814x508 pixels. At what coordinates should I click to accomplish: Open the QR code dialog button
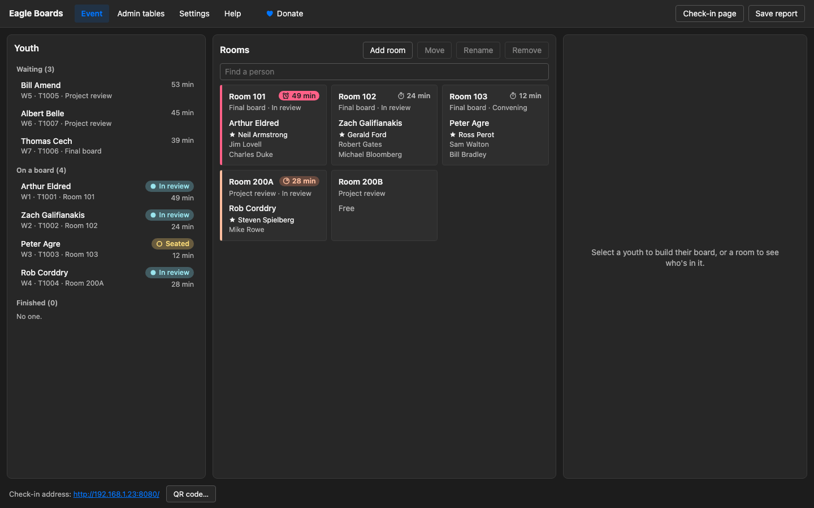(x=191, y=494)
